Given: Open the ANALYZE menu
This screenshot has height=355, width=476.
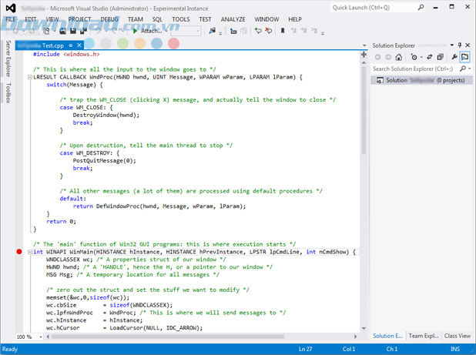Looking at the screenshot, I should point(233,19).
